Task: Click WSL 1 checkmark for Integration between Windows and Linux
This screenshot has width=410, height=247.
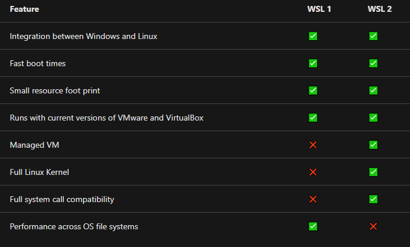Action: coord(313,36)
